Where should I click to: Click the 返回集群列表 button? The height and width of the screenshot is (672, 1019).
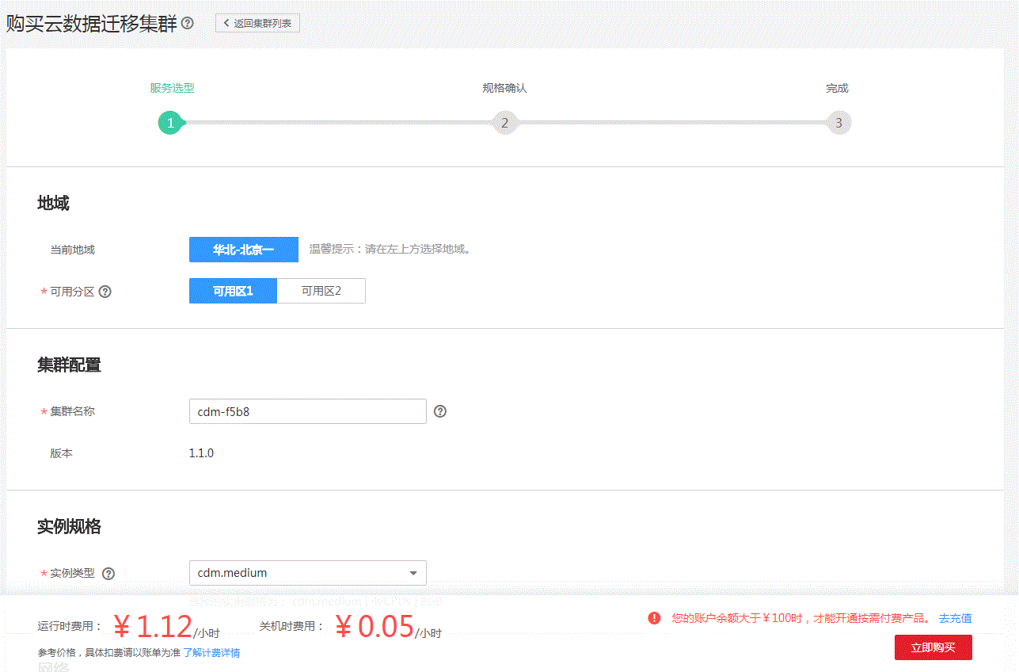click(257, 23)
